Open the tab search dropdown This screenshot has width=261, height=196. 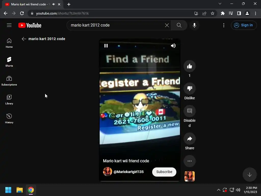(x=220, y=4)
